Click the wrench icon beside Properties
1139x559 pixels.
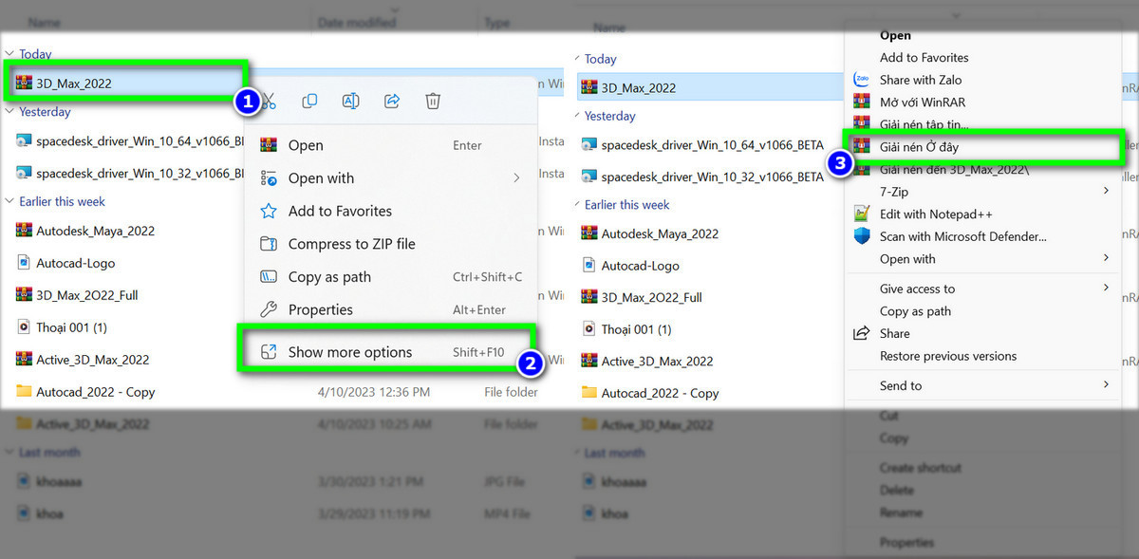(x=269, y=309)
